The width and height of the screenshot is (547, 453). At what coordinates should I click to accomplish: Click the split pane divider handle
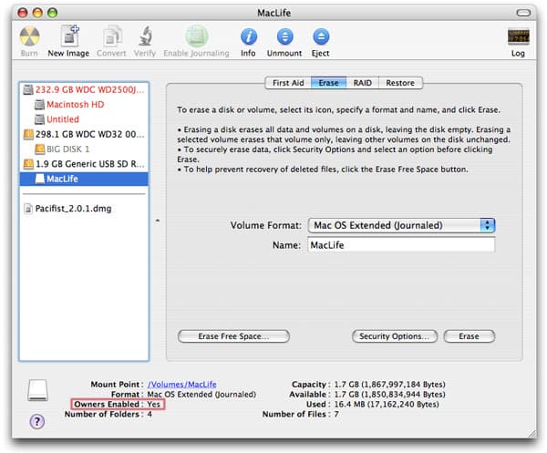click(x=158, y=221)
